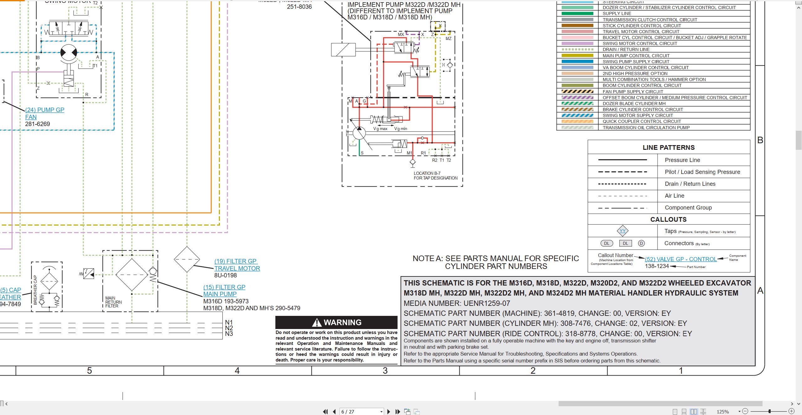Open the (15) FILTER GP link
Image resolution: width=802 pixels, height=415 pixels.
point(224,287)
